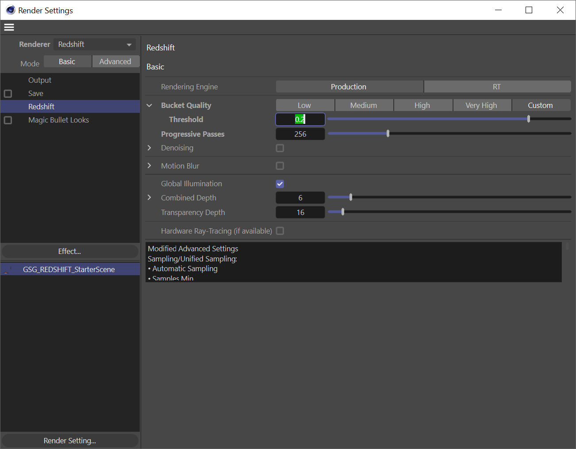
Task: Minimize the Render Settings window
Action: pyautogui.click(x=499, y=10)
